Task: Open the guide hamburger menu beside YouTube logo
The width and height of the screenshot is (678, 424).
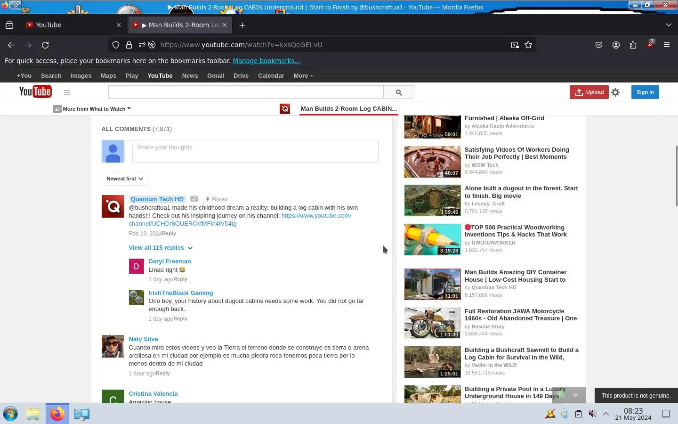Action: 67,92
